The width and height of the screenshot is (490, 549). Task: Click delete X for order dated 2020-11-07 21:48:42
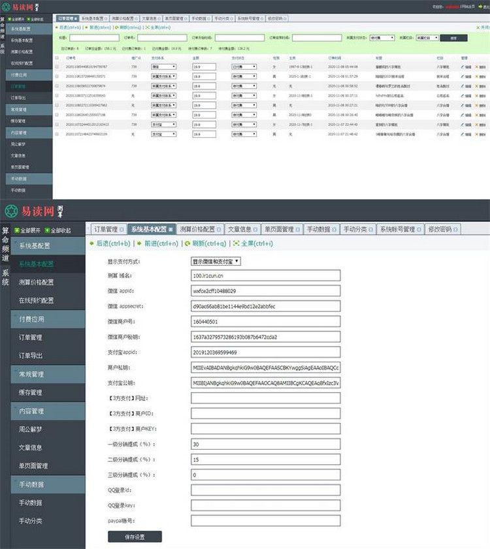pos(476,134)
